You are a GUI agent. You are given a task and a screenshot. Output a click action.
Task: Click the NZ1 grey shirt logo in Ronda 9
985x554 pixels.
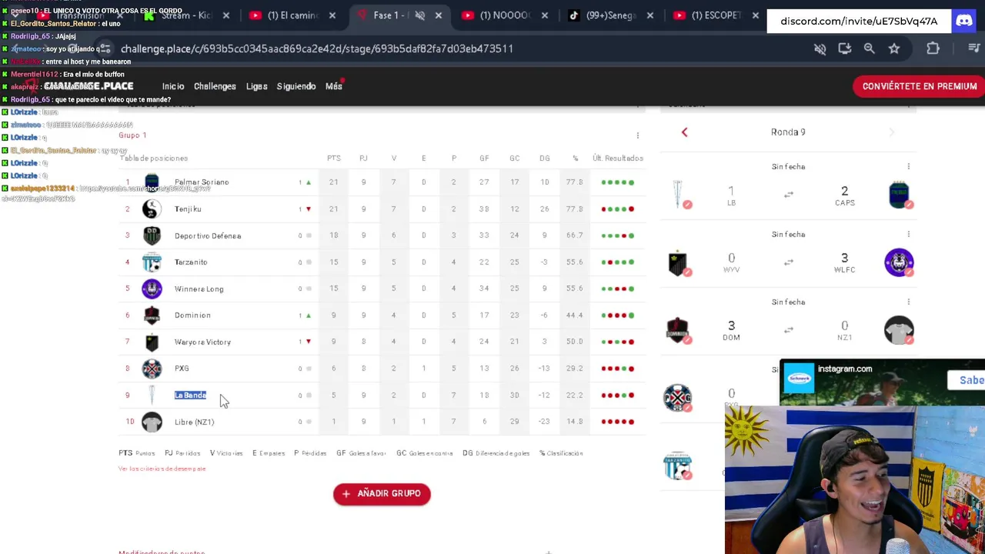899,330
